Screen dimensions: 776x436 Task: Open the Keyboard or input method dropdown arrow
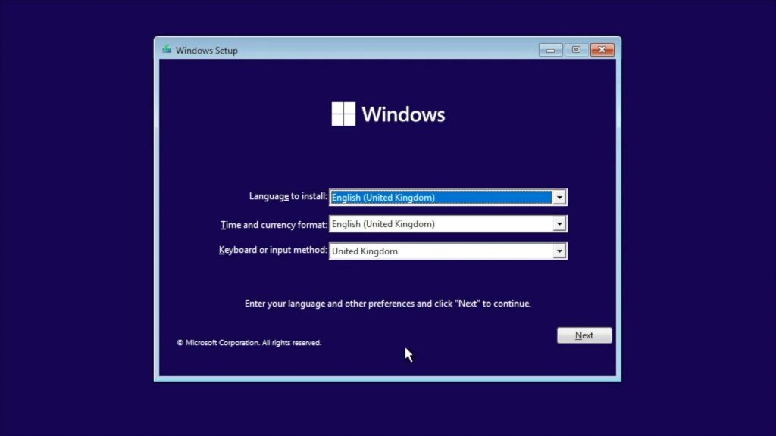pos(559,251)
